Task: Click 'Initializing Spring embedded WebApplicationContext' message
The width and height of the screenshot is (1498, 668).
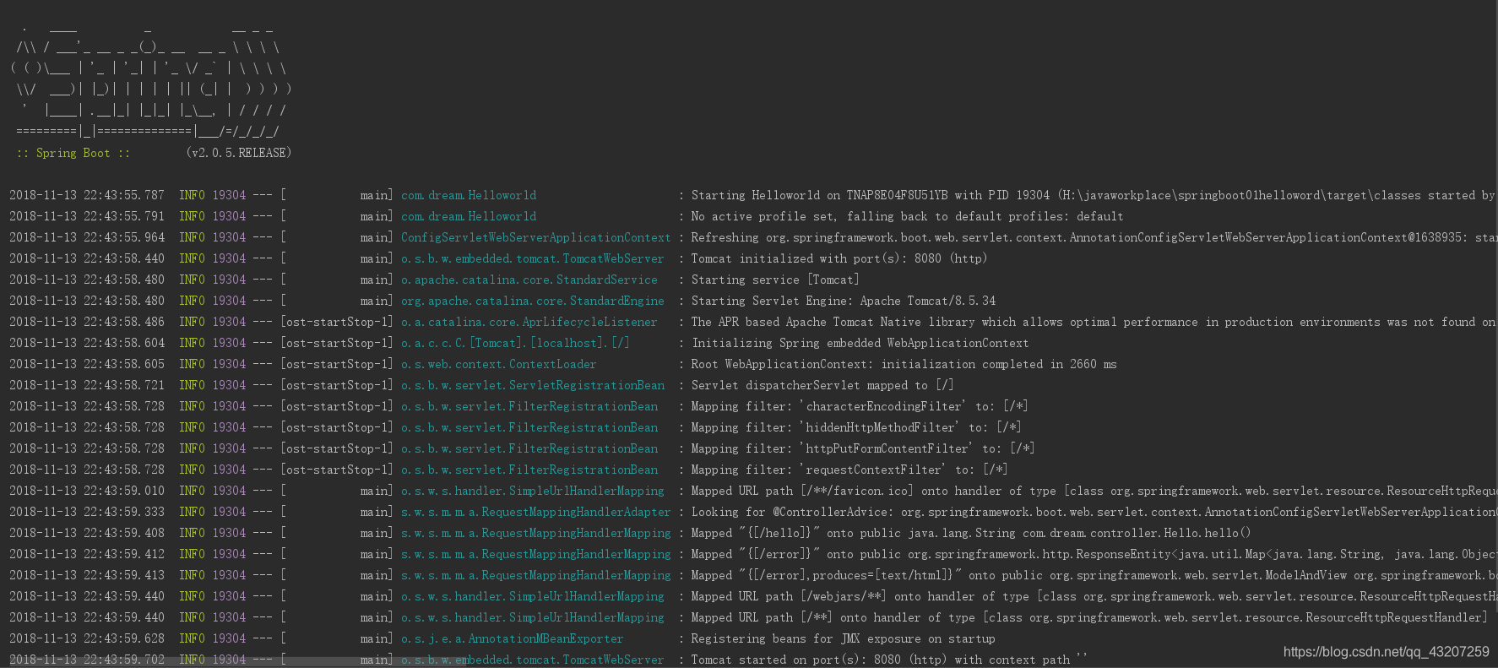Action: (x=860, y=343)
